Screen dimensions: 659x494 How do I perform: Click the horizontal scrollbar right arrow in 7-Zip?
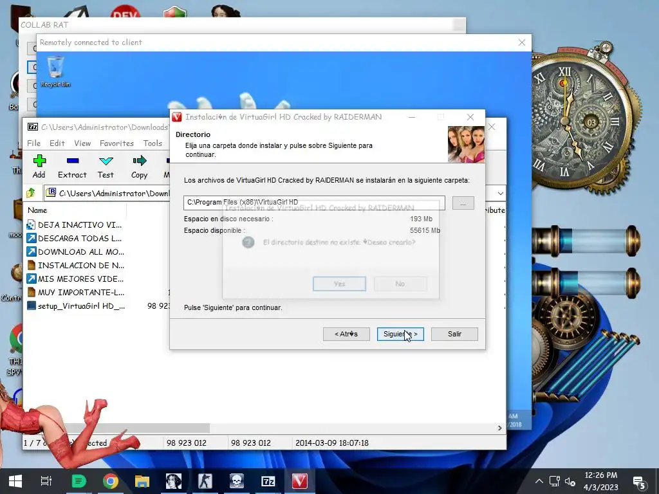click(499, 428)
